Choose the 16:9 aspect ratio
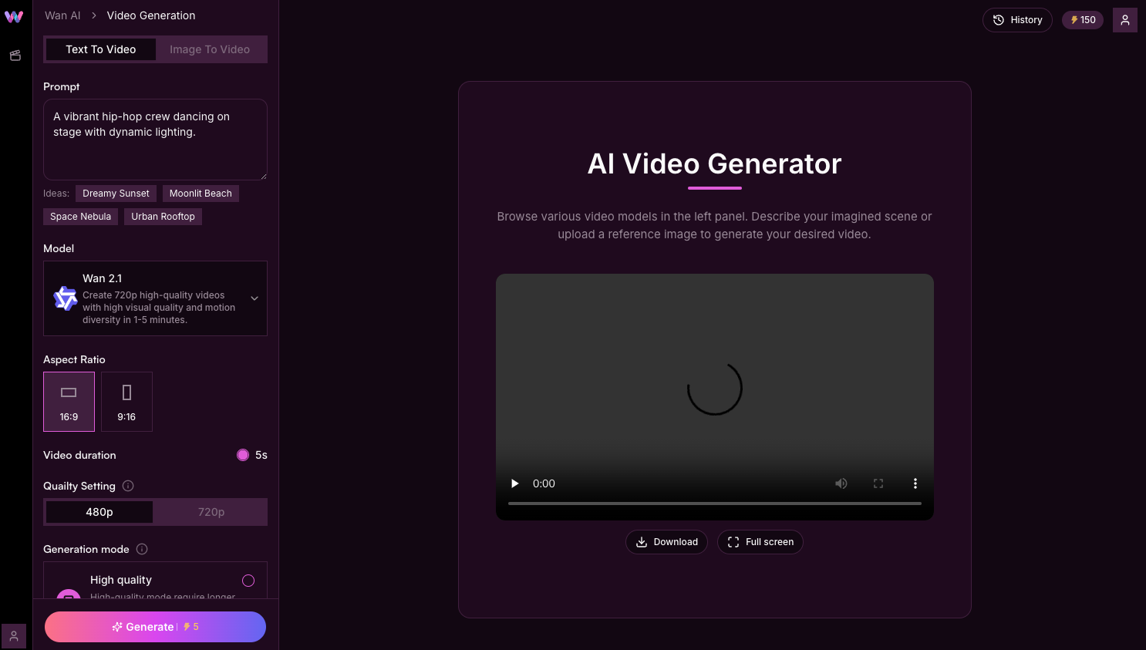Viewport: 1146px width, 650px height. [x=69, y=402]
